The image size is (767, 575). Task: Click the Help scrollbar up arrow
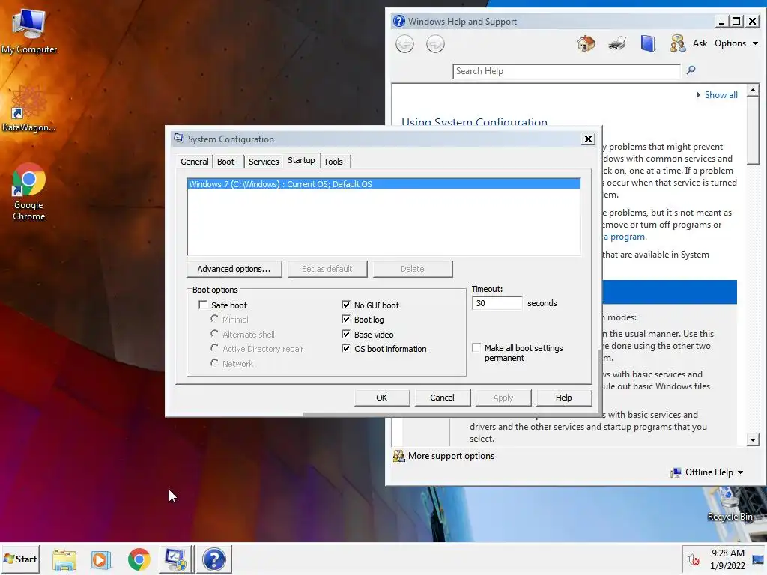pyautogui.click(x=753, y=90)
